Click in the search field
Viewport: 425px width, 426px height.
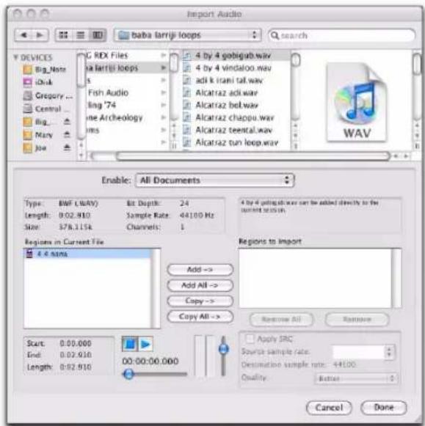[341, 35]
